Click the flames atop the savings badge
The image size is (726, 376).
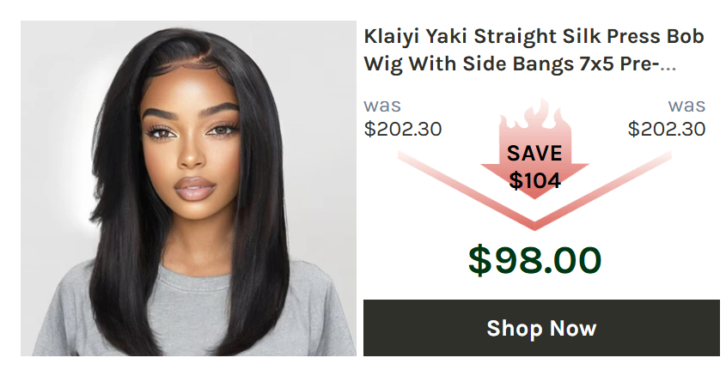[534, 116]
